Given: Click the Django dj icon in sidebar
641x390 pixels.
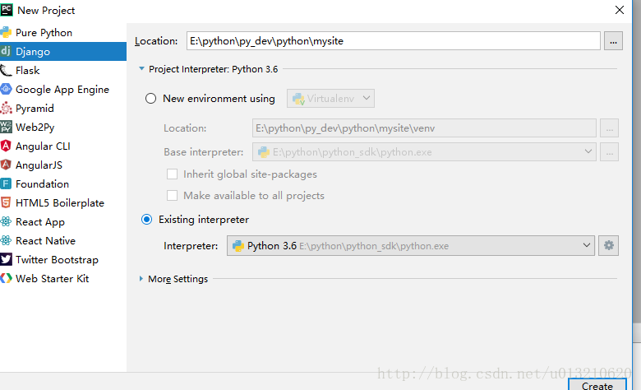Looking at the screenshot, I should coord(6,51).
